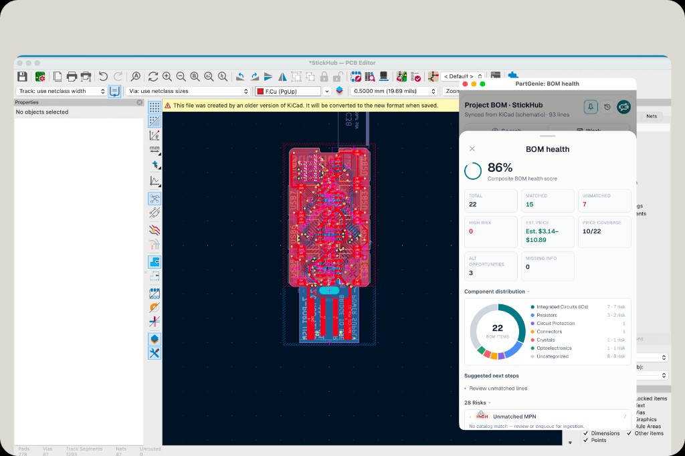The image size is (685, 456).
Task: Toggle vias outline mode
Action: [x=155, y=307]
